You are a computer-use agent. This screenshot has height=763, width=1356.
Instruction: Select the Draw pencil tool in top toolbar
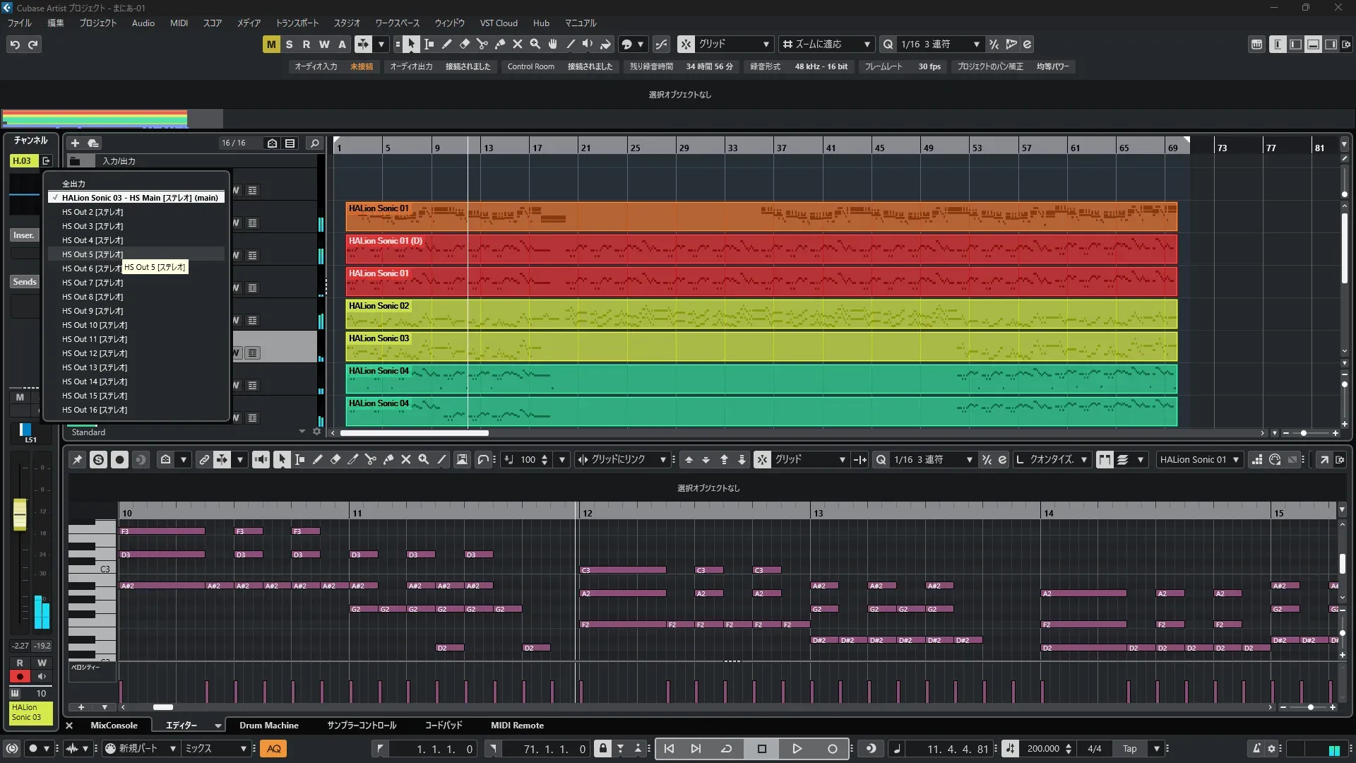[447, 44]
